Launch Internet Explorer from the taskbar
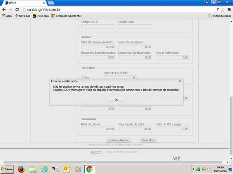The width and height of the screenshot is (233, 174). [44, 169]
